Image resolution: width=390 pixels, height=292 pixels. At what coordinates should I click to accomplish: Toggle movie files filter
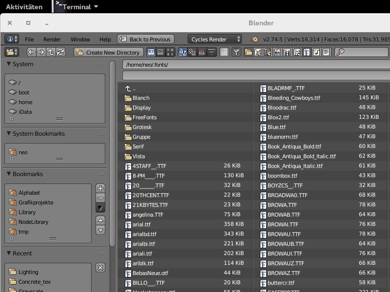[x=287, y=52]
